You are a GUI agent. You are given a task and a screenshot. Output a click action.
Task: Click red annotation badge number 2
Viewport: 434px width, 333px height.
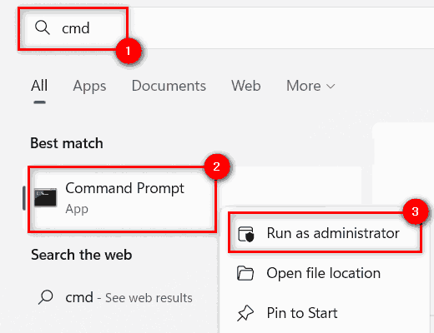click(217, 166)
